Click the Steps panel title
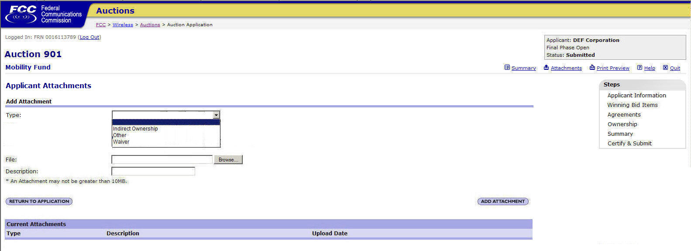The height and width of the screenshot is (251, 691). [612, 85]
